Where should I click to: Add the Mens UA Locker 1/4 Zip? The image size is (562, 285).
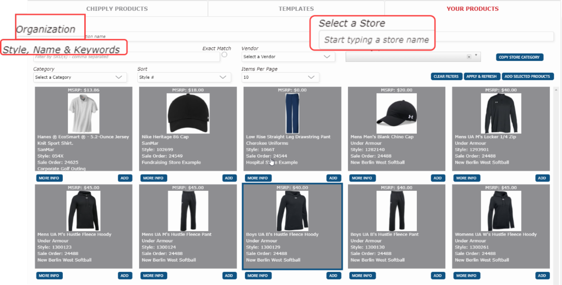point(542,178)
